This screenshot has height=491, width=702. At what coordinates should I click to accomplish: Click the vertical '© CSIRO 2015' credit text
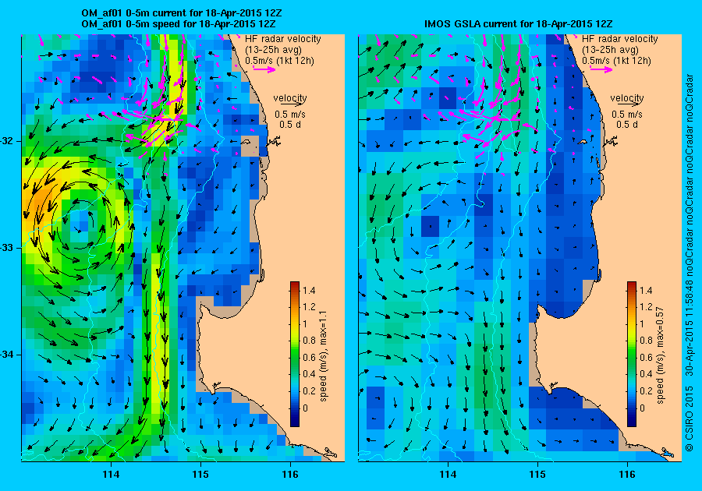(690, 419)
